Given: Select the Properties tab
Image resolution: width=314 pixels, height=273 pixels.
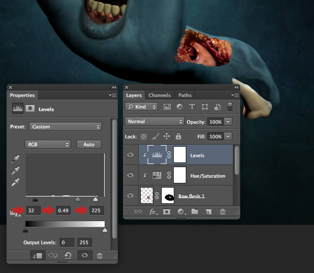Looking at the screenshot, I should coord(22,95).
